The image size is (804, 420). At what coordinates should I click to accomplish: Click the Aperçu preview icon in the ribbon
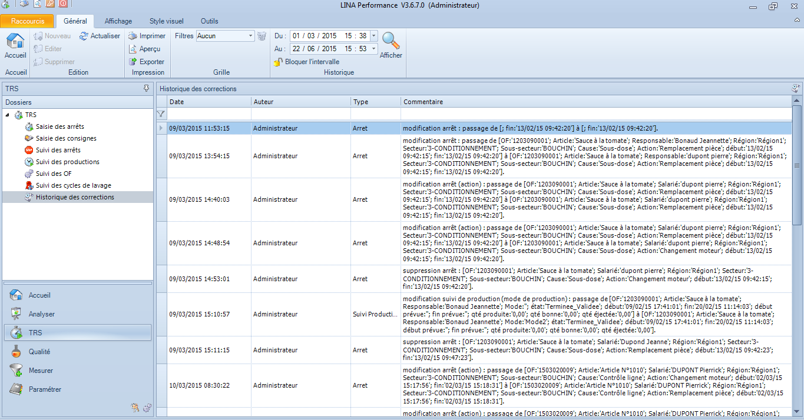pos(133,49)
